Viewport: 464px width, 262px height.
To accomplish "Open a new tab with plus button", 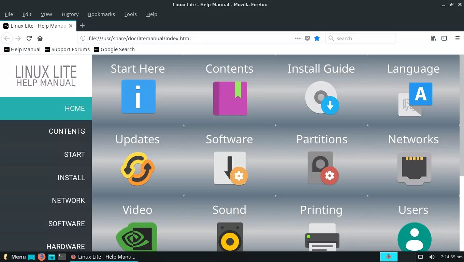I will 82,26.
